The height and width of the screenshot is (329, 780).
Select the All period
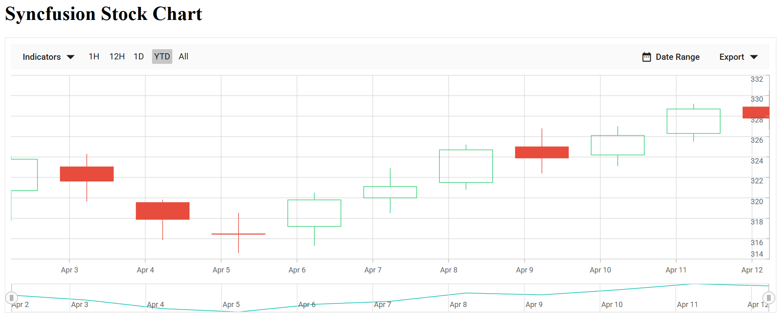(183, 57)
